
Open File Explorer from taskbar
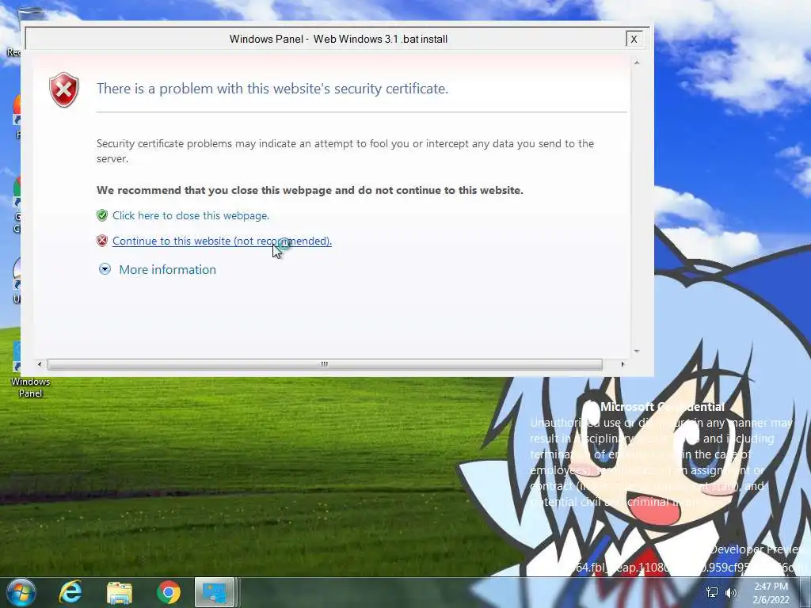click(x=120, y=593)
